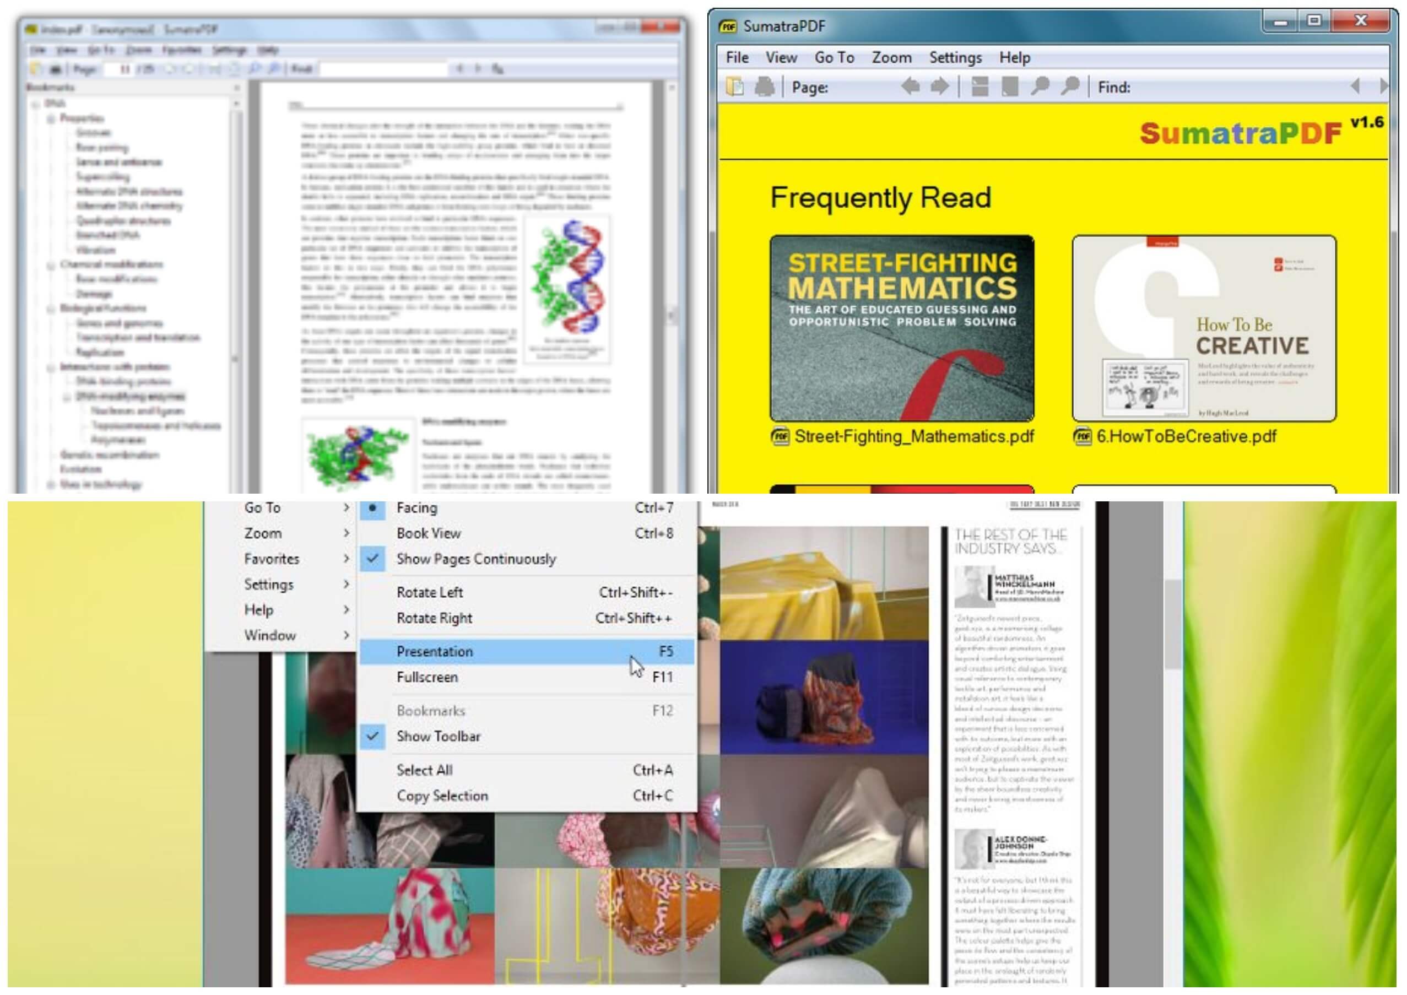This screenshot has width=1407, height=995.
Task: Choose Select All in View submenu
Action: coord(527,770)
